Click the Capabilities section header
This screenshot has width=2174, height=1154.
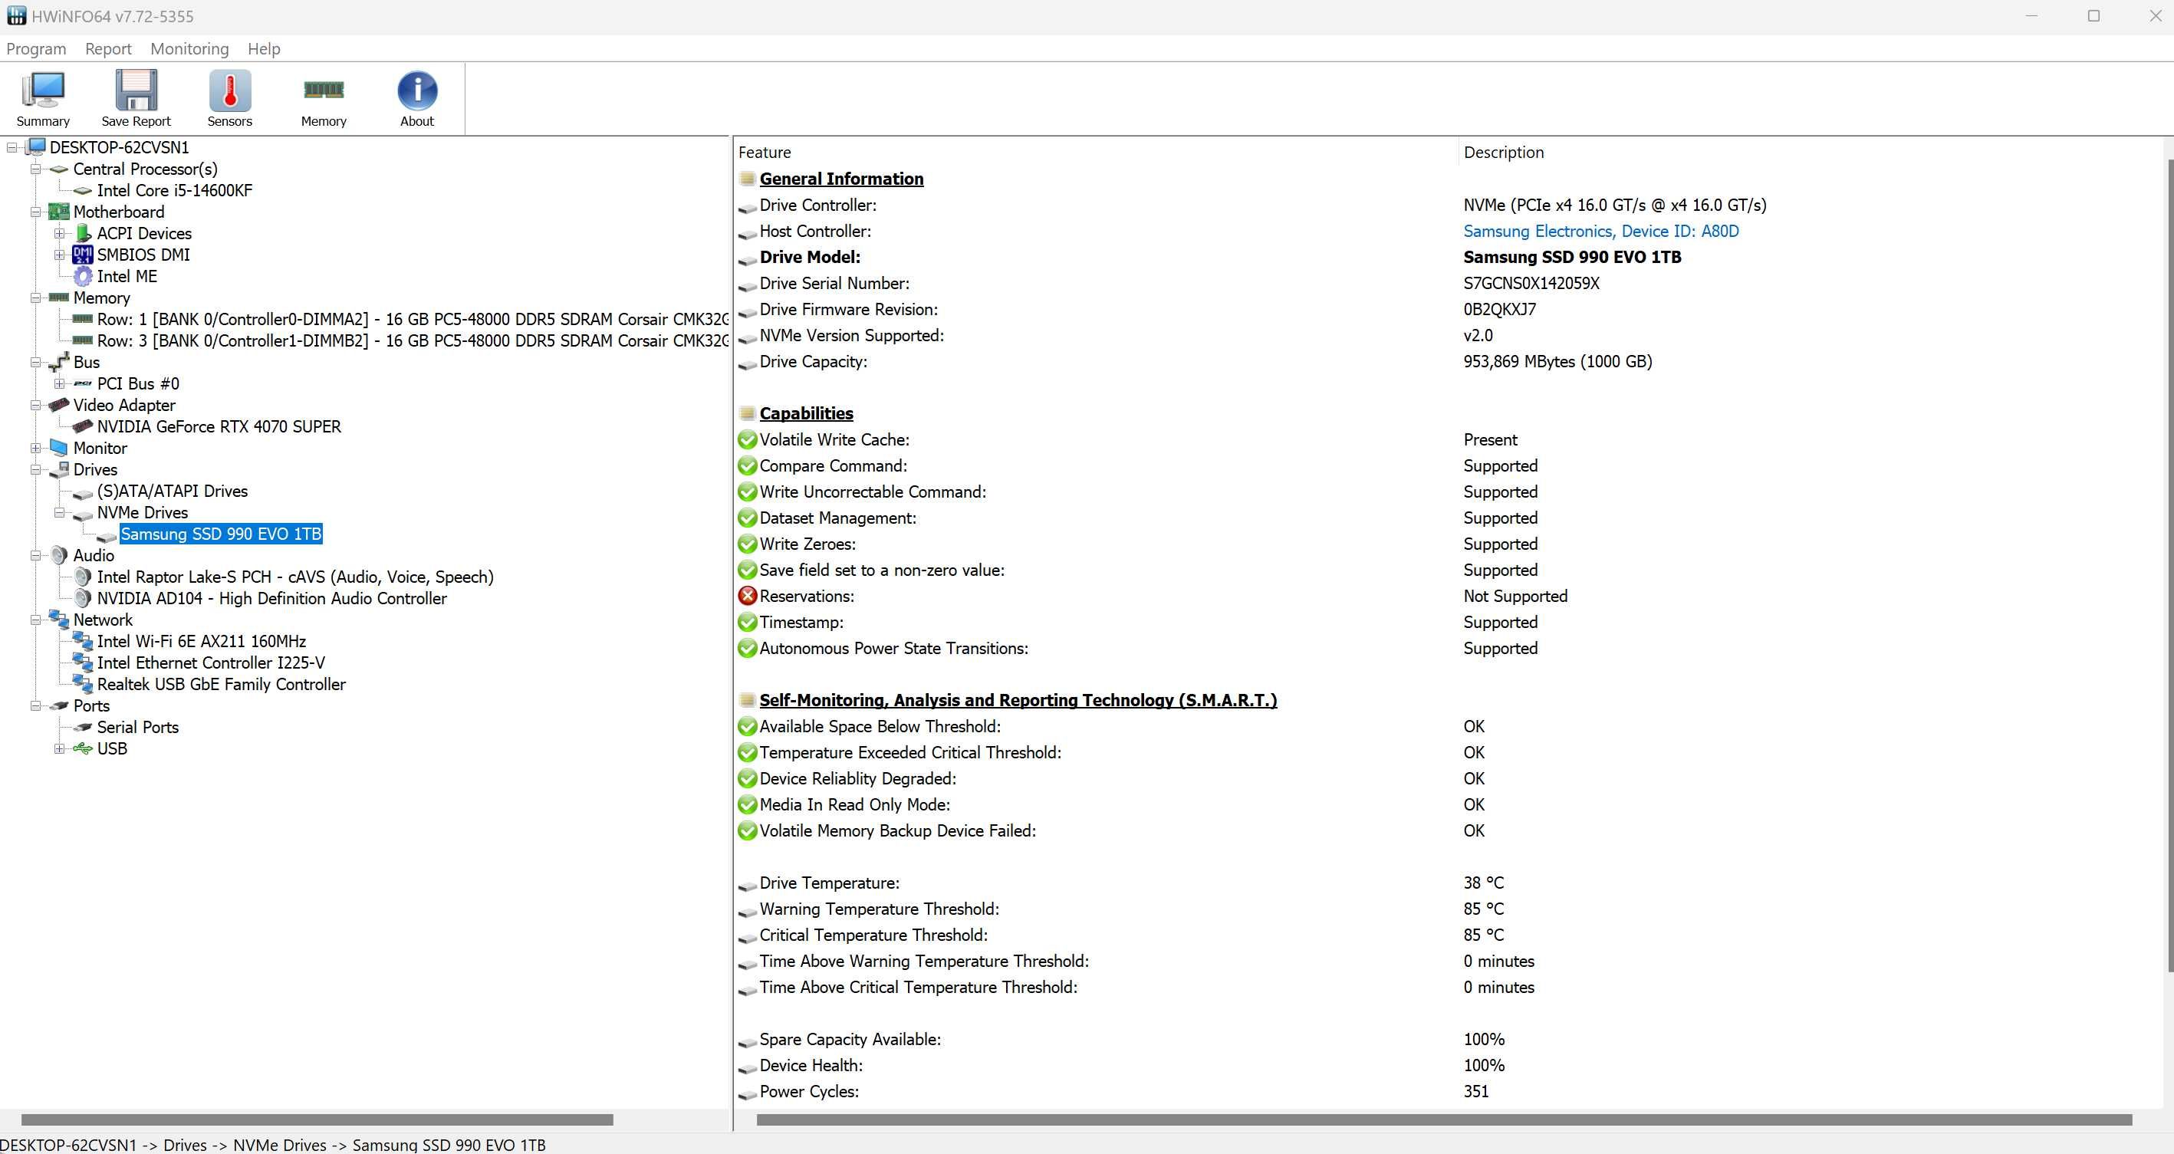(806, 413)
